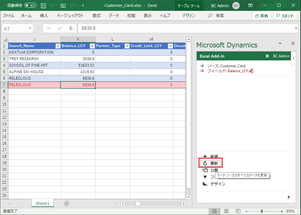301x215 pixels.
Task: Open the 表示 ribbon tab
Action: click(x=148, y=15)
